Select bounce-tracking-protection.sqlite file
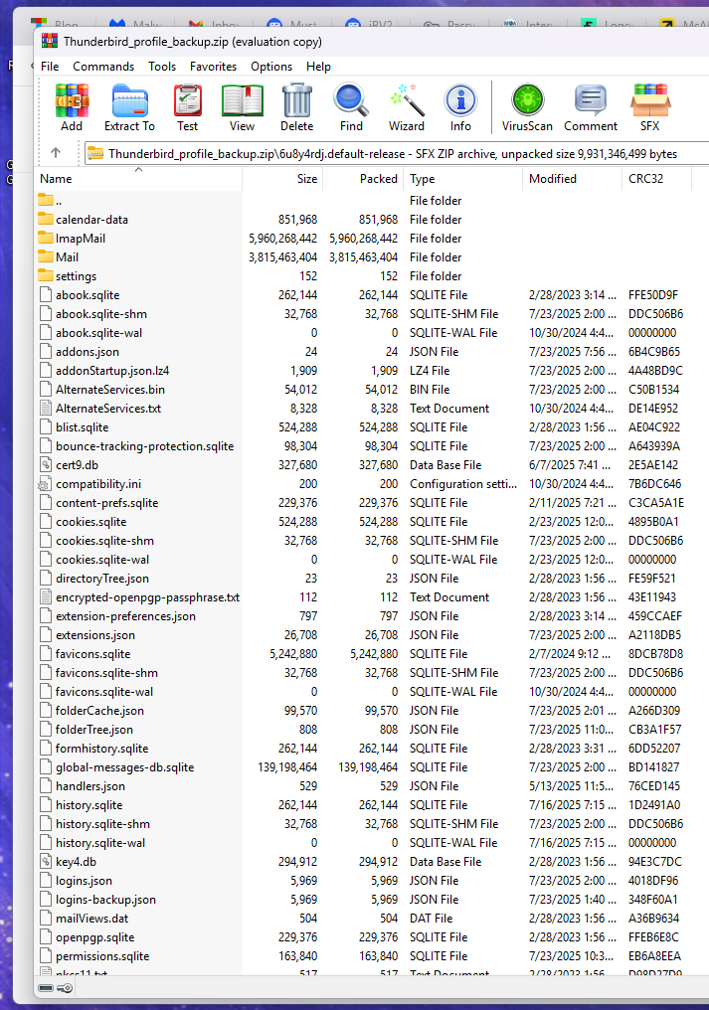Screen dimensions: 709x1010 136,445
